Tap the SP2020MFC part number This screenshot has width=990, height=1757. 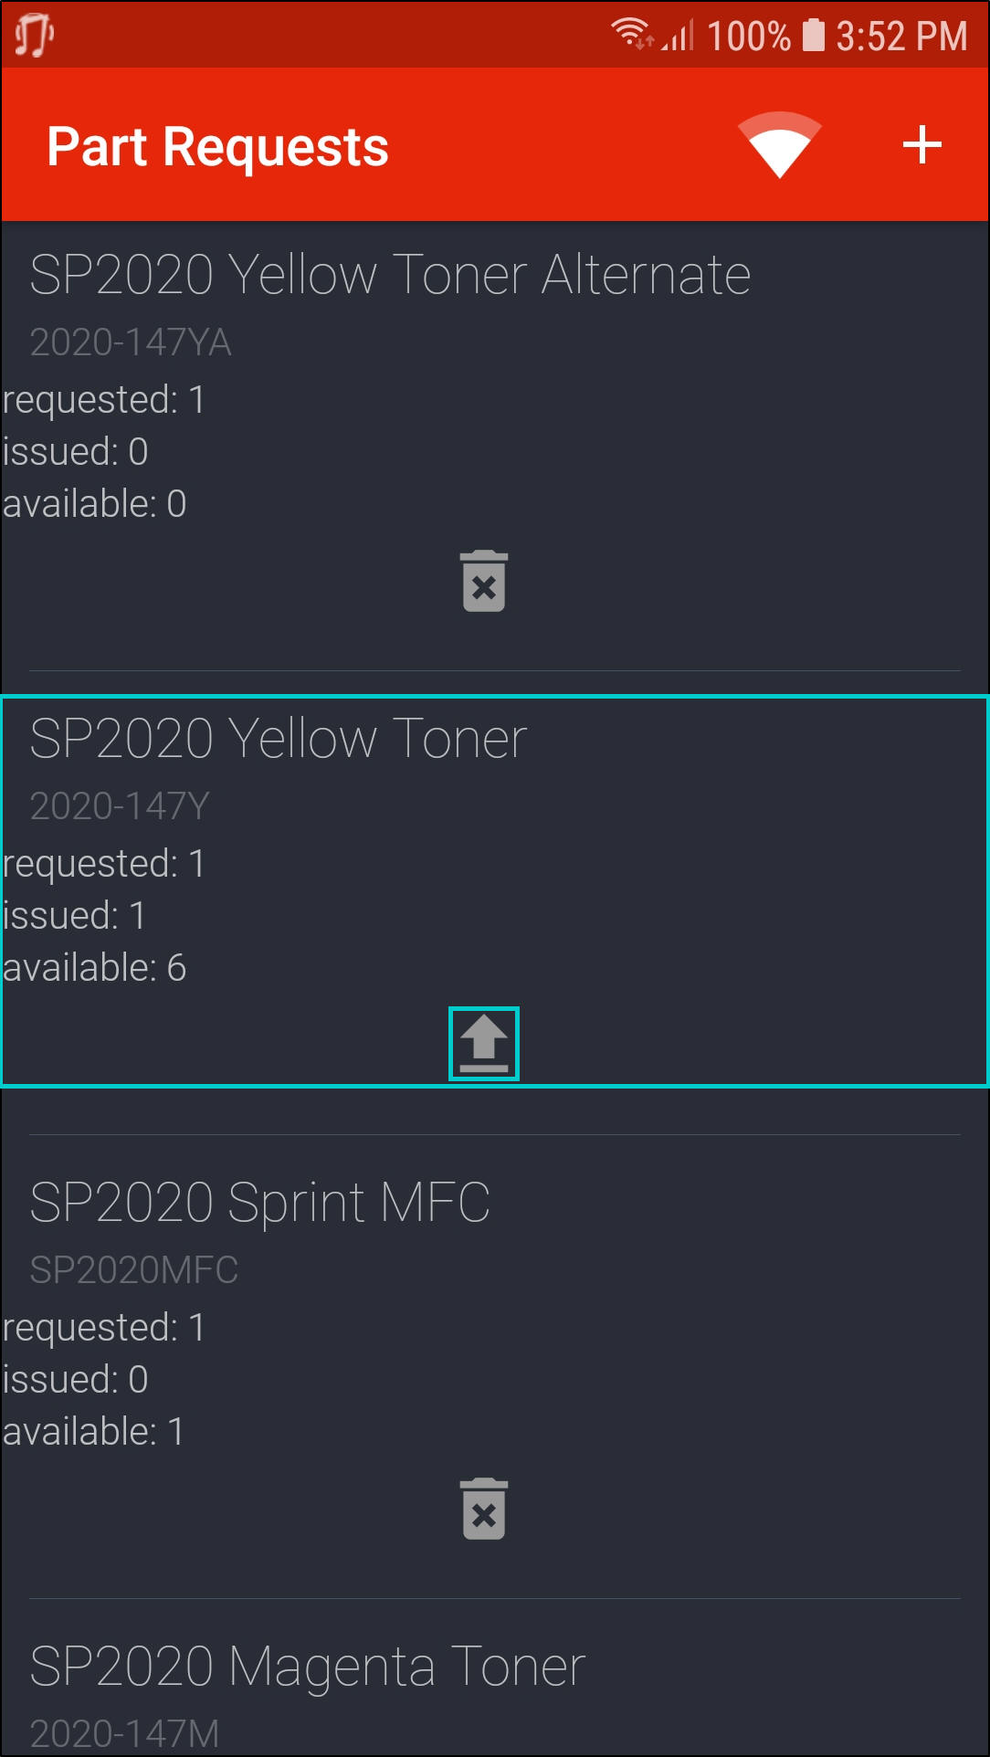click(x=134, y=1270)
